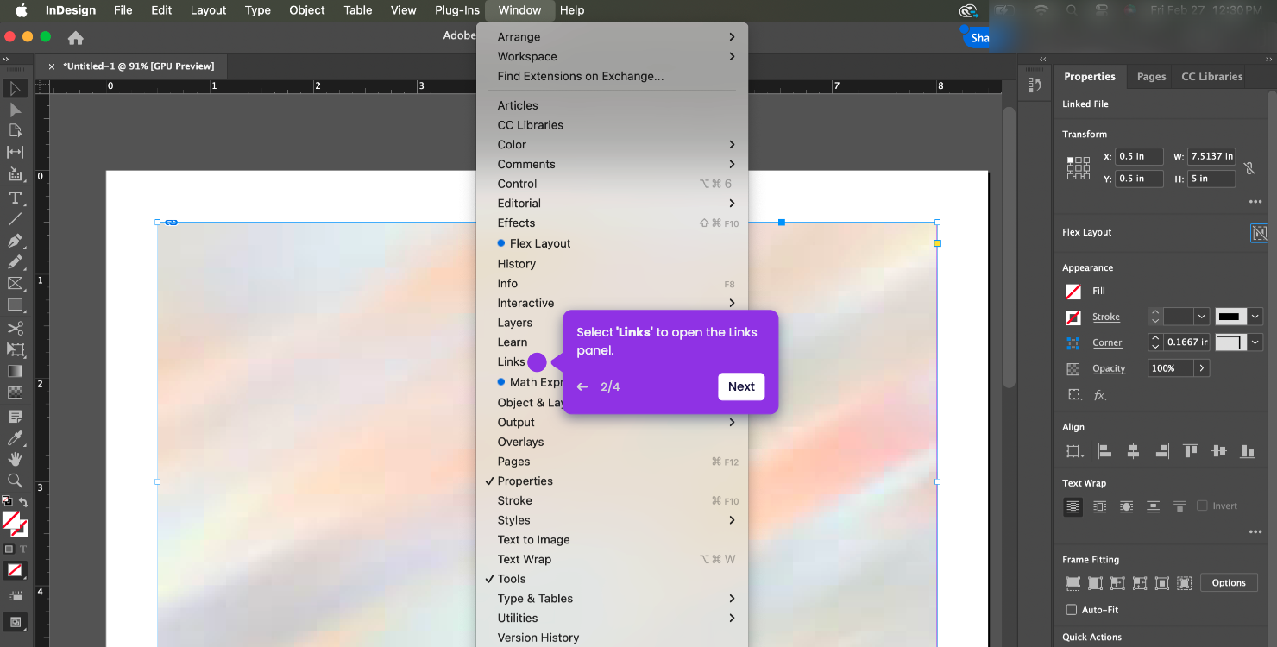Select the Gradient Swatch tool
This screenshot has width=1277, height=647.
click(15, 371)
